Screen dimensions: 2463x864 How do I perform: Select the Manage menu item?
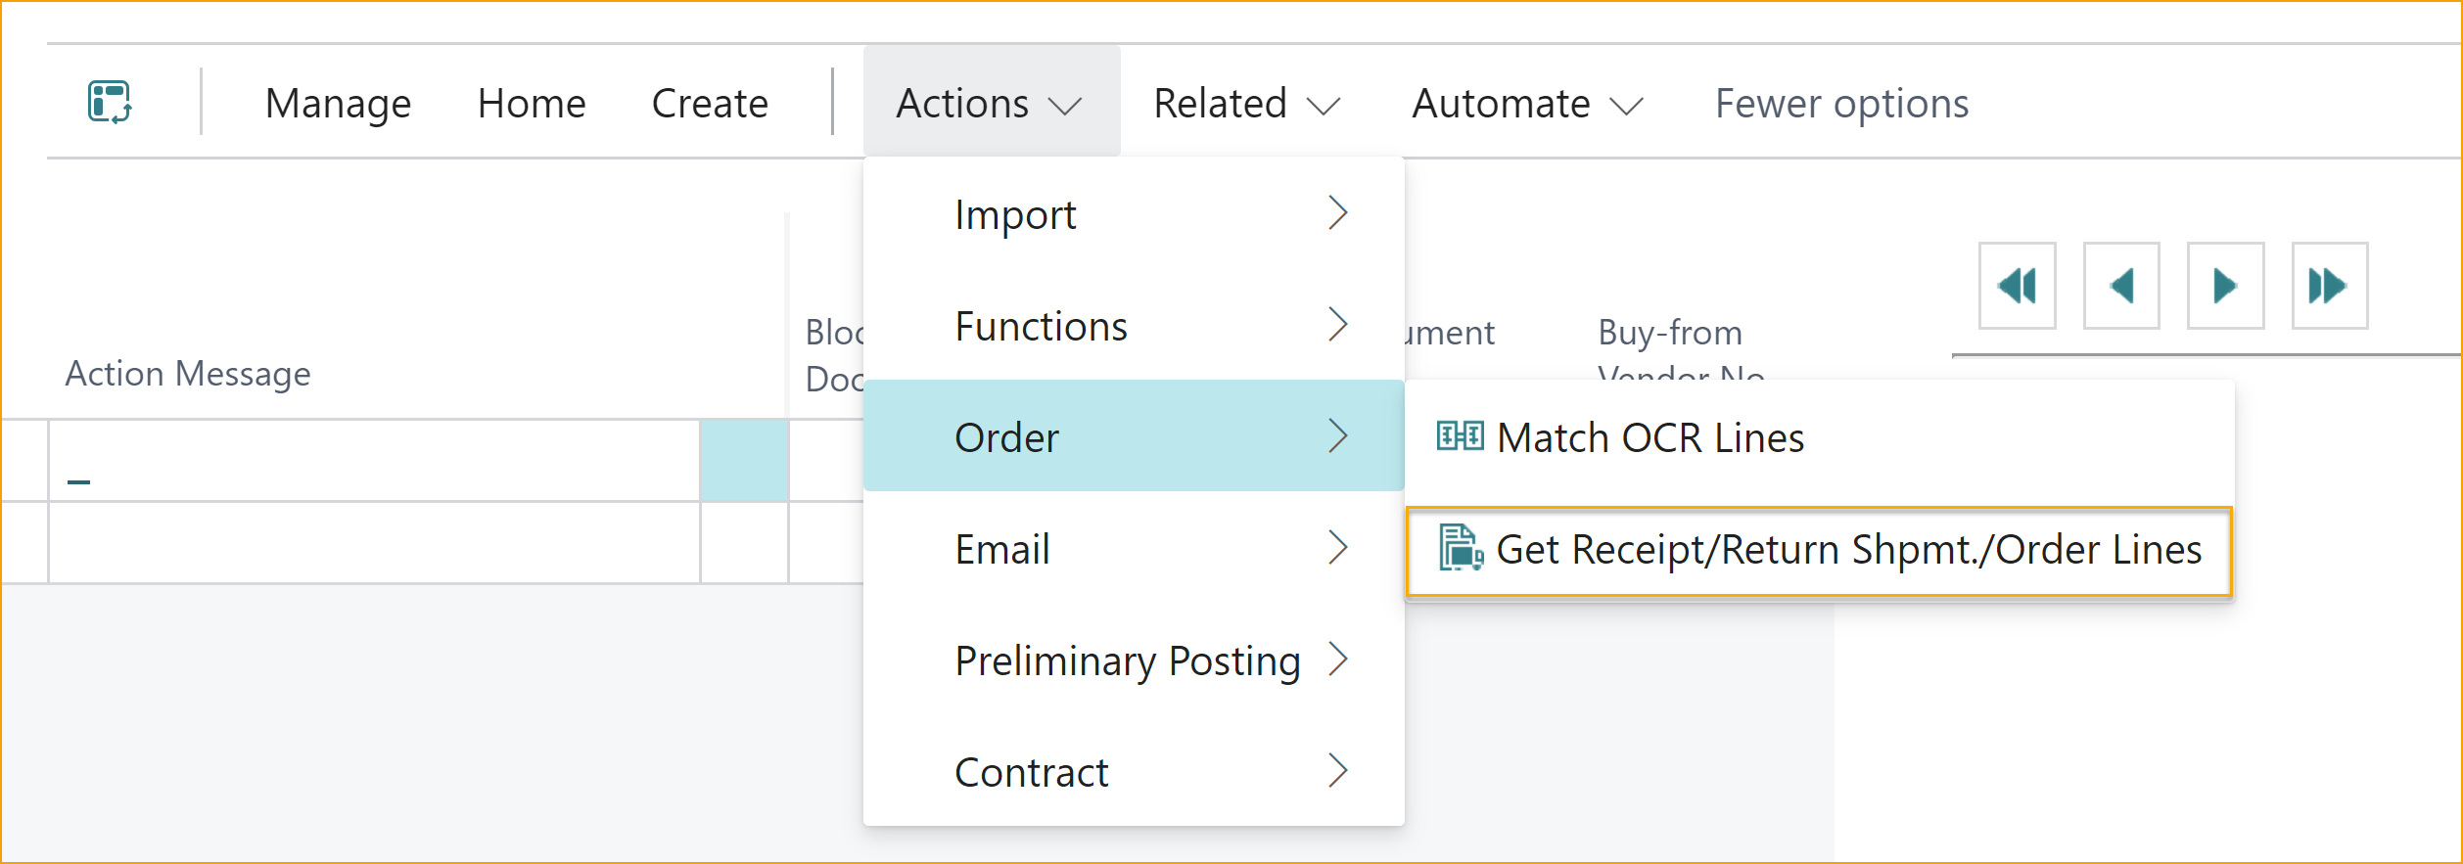pos(338,102)
